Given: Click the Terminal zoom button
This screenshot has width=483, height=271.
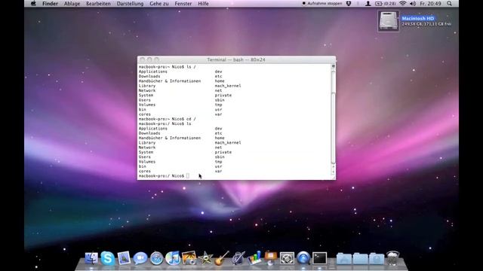Looking at the screenshot, I should pos(156,59).
